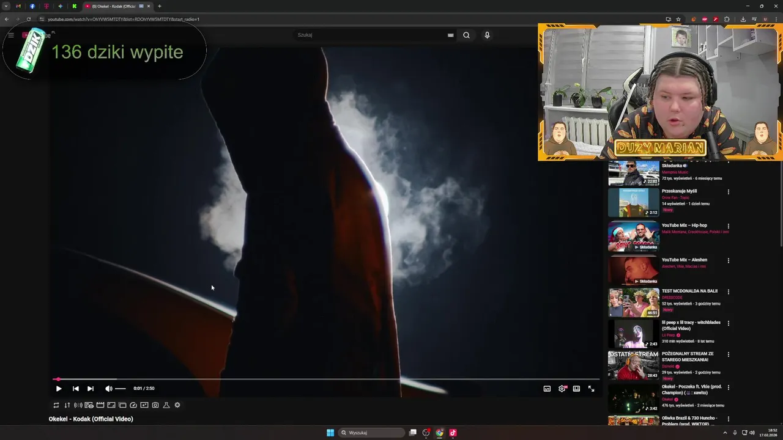
Task: Open options for YouTube Mix – Hip-hop
Action: (x=728, y=226)
